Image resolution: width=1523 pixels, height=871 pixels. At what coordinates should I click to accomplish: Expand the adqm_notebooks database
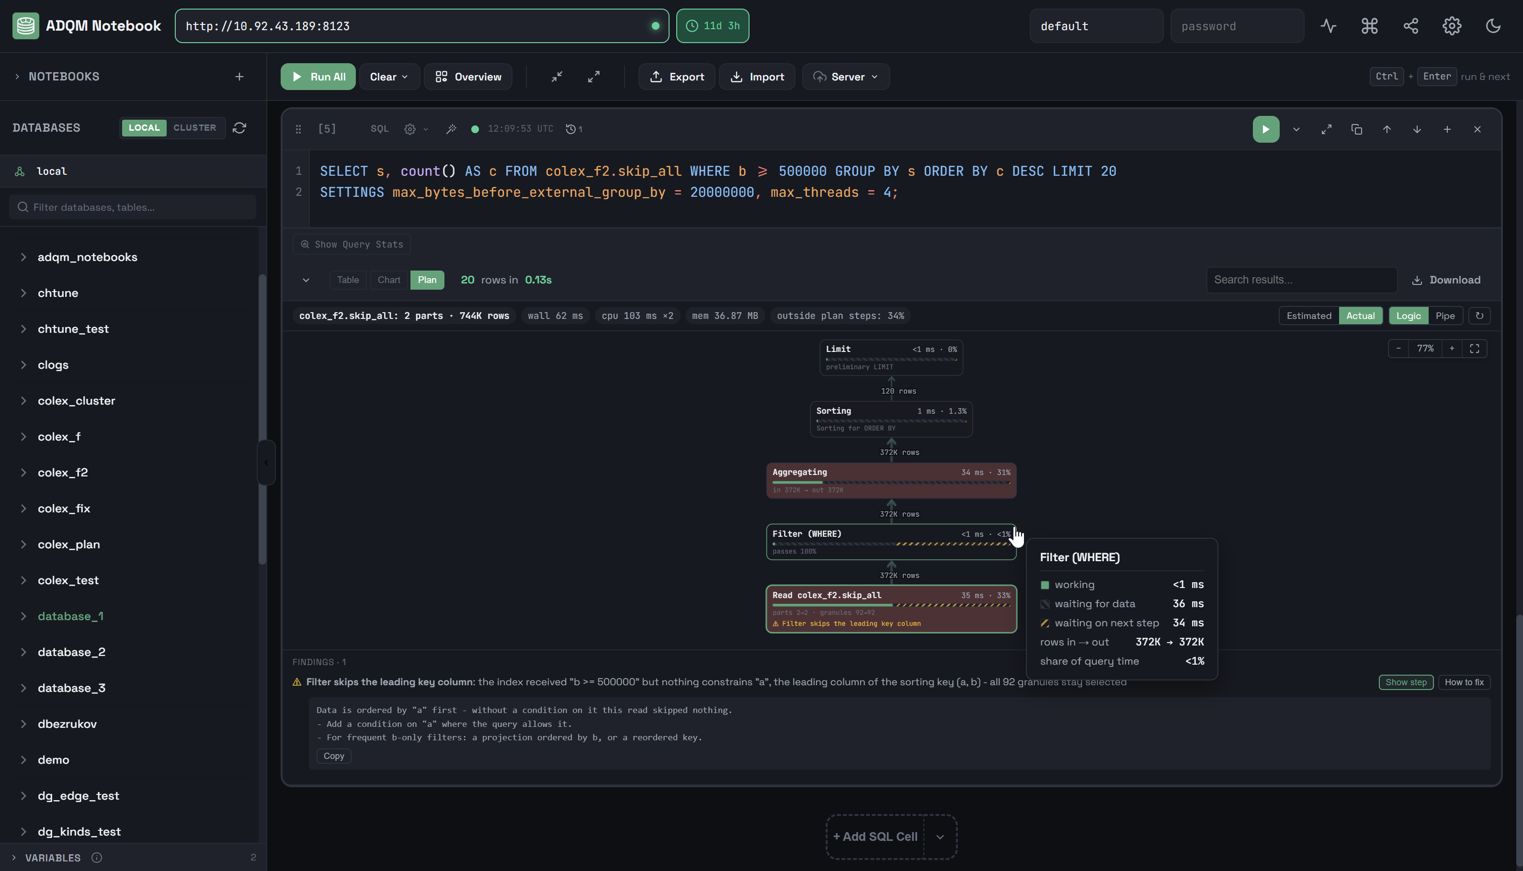click(x=24, y=257)
